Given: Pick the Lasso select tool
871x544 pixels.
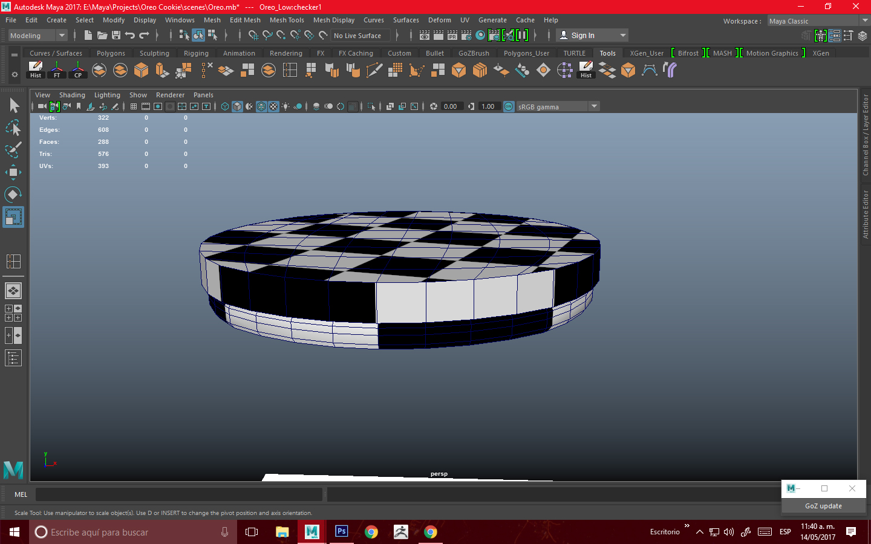Looking at the screenshot, I should point(13,128).
